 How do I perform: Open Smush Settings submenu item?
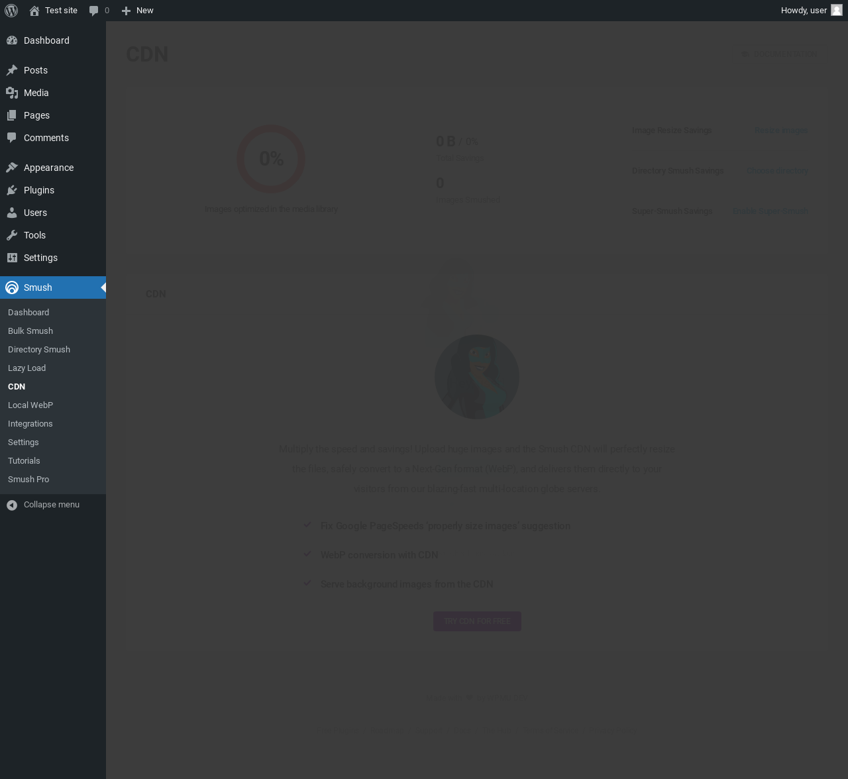click(x=23, y=442)
